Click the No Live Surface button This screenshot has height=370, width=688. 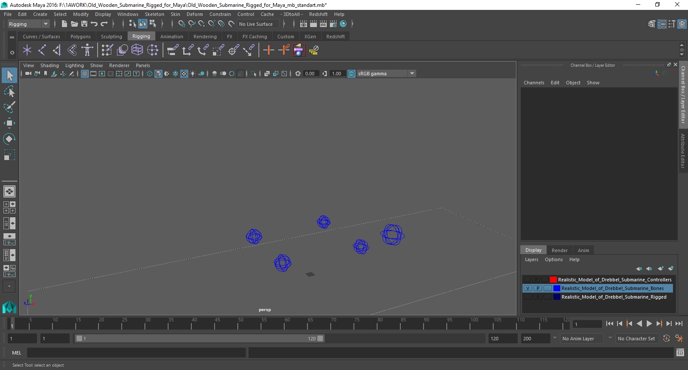(258, 24)
